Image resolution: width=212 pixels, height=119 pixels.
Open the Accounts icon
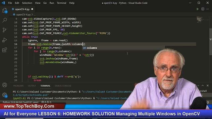[x=4, y=85]
